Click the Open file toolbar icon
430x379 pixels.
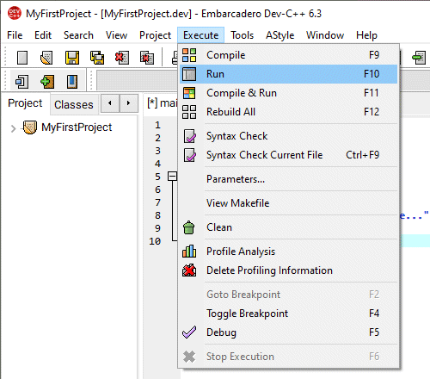(46, 58)
